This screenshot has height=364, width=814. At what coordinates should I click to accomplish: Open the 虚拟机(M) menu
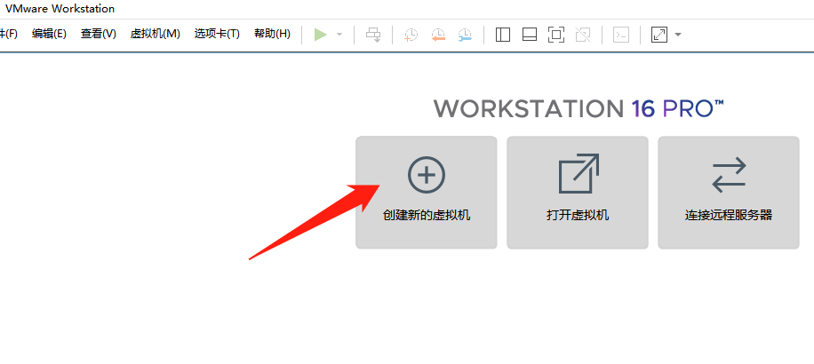tap(155, 35)
